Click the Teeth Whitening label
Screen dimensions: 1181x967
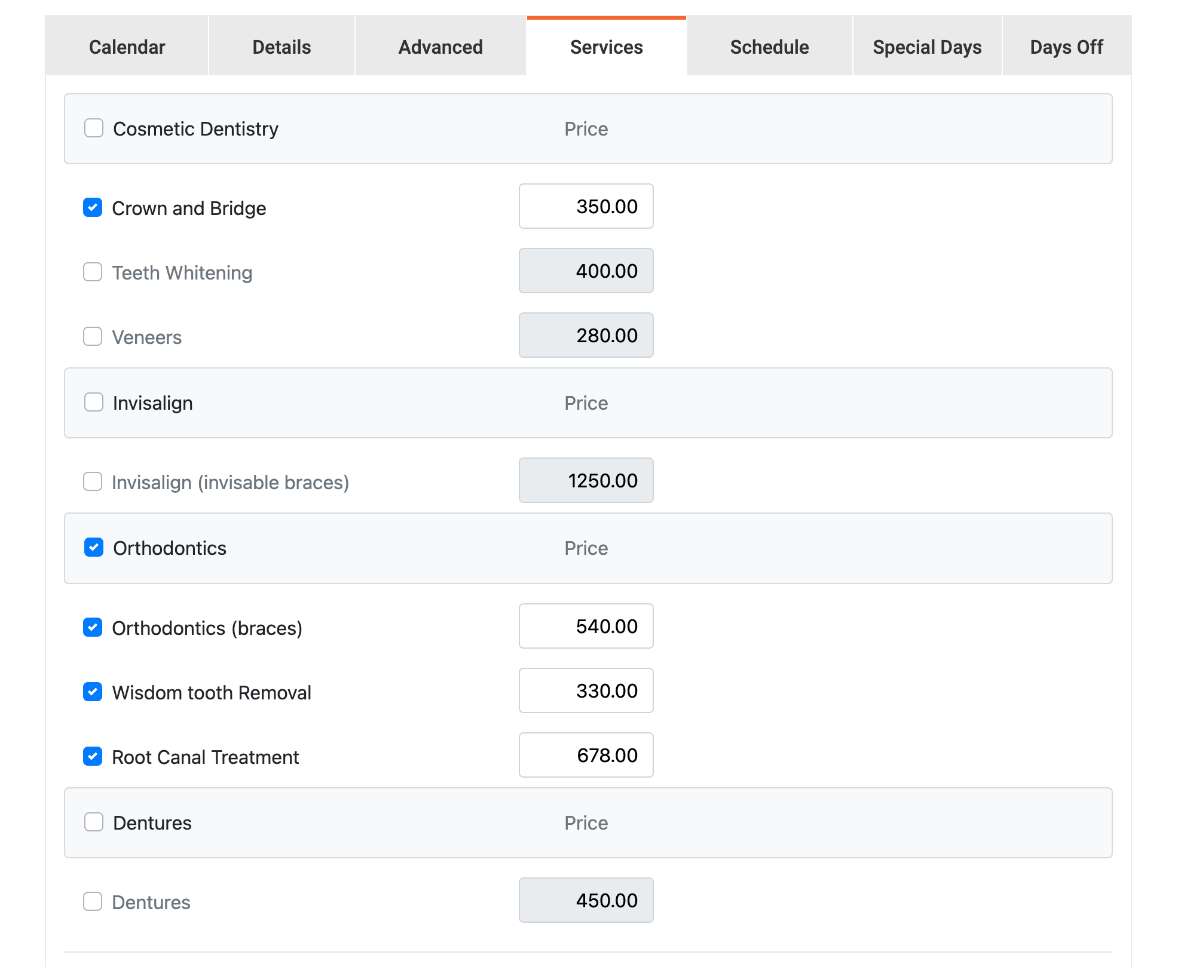pyautogui.click(x=182, y=273)
